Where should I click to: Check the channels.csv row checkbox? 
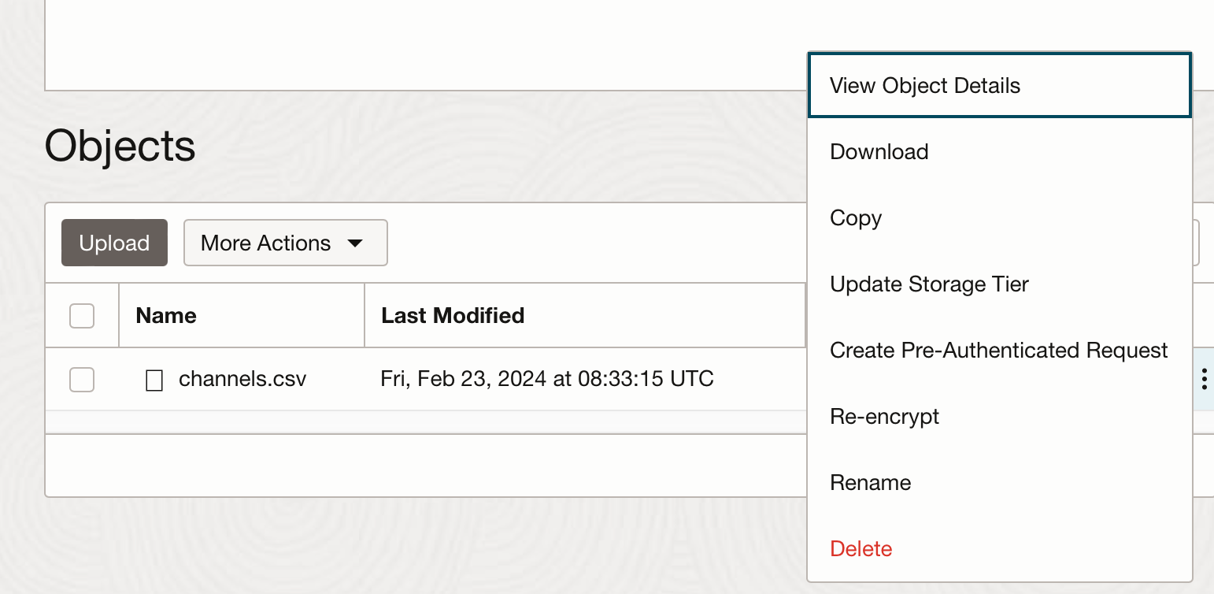click(82, 380)
